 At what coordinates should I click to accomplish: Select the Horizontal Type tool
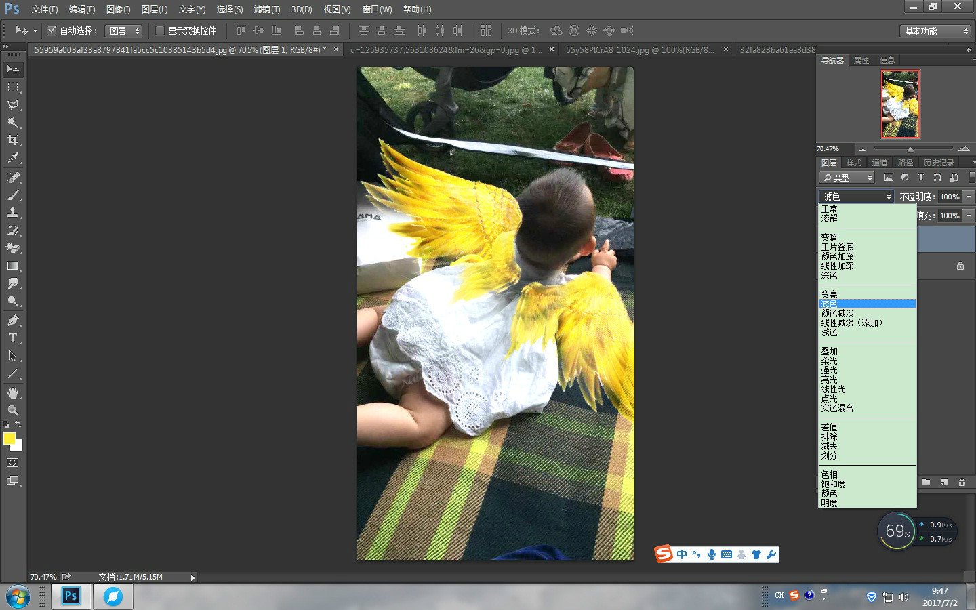tap(12, 338)
